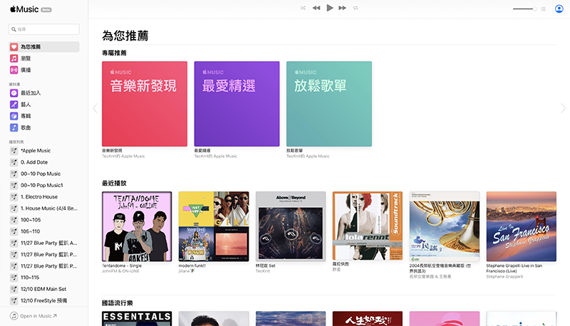The width and height of the screenshot is (570, 326).
Task: Show the up next queue list icon
Action: (544, 9)
